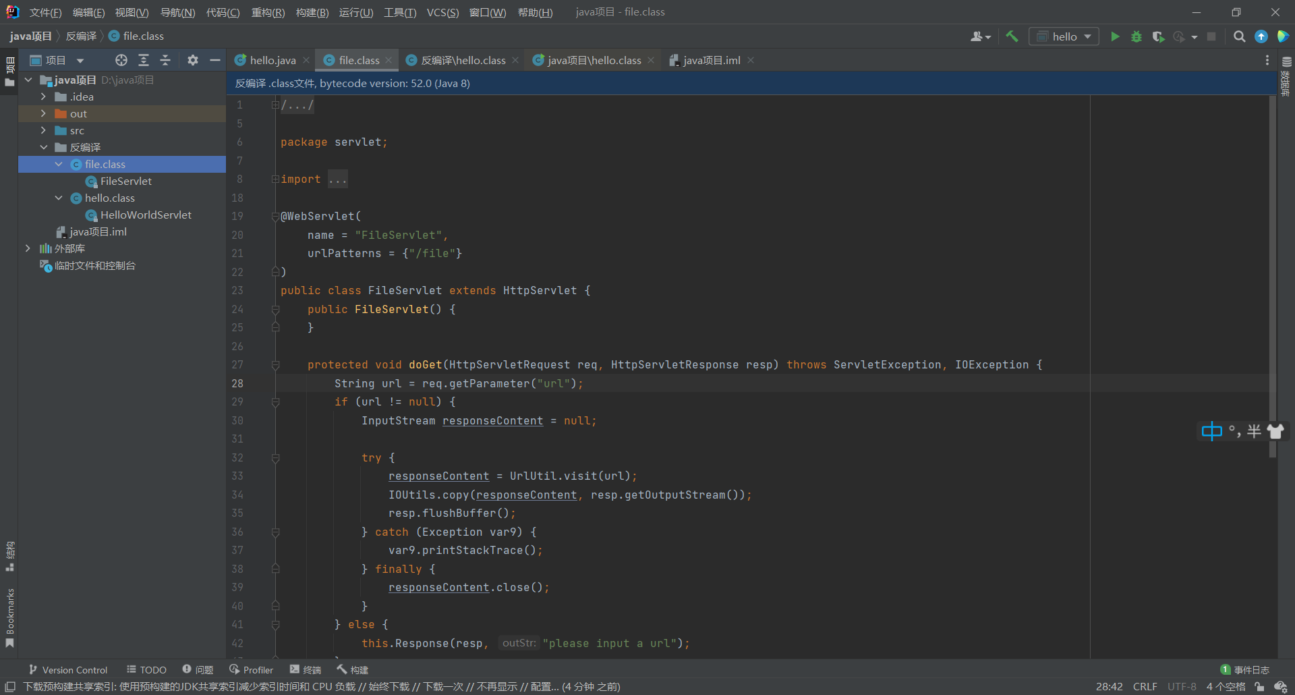Open the 项目 view dropdown
The width and height of the screenshot is (1295, 695).
click(x=57, y=60)
